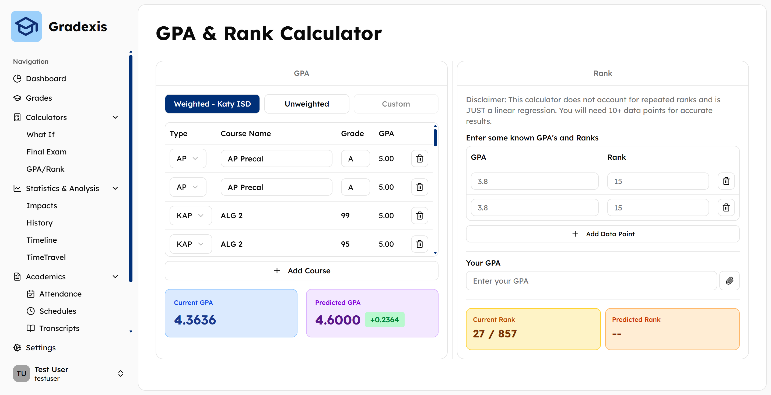Click the paperclip icon beside Your GPA
This screenshot has width=771, height=395.
pyautogui.click(x=729, y=281)
